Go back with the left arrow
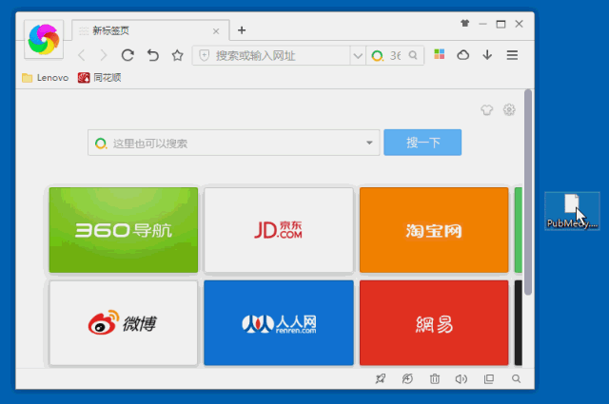 (x=82, y=55)
